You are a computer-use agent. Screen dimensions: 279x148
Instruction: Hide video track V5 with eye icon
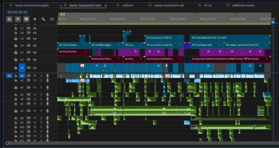pos(35,39)
